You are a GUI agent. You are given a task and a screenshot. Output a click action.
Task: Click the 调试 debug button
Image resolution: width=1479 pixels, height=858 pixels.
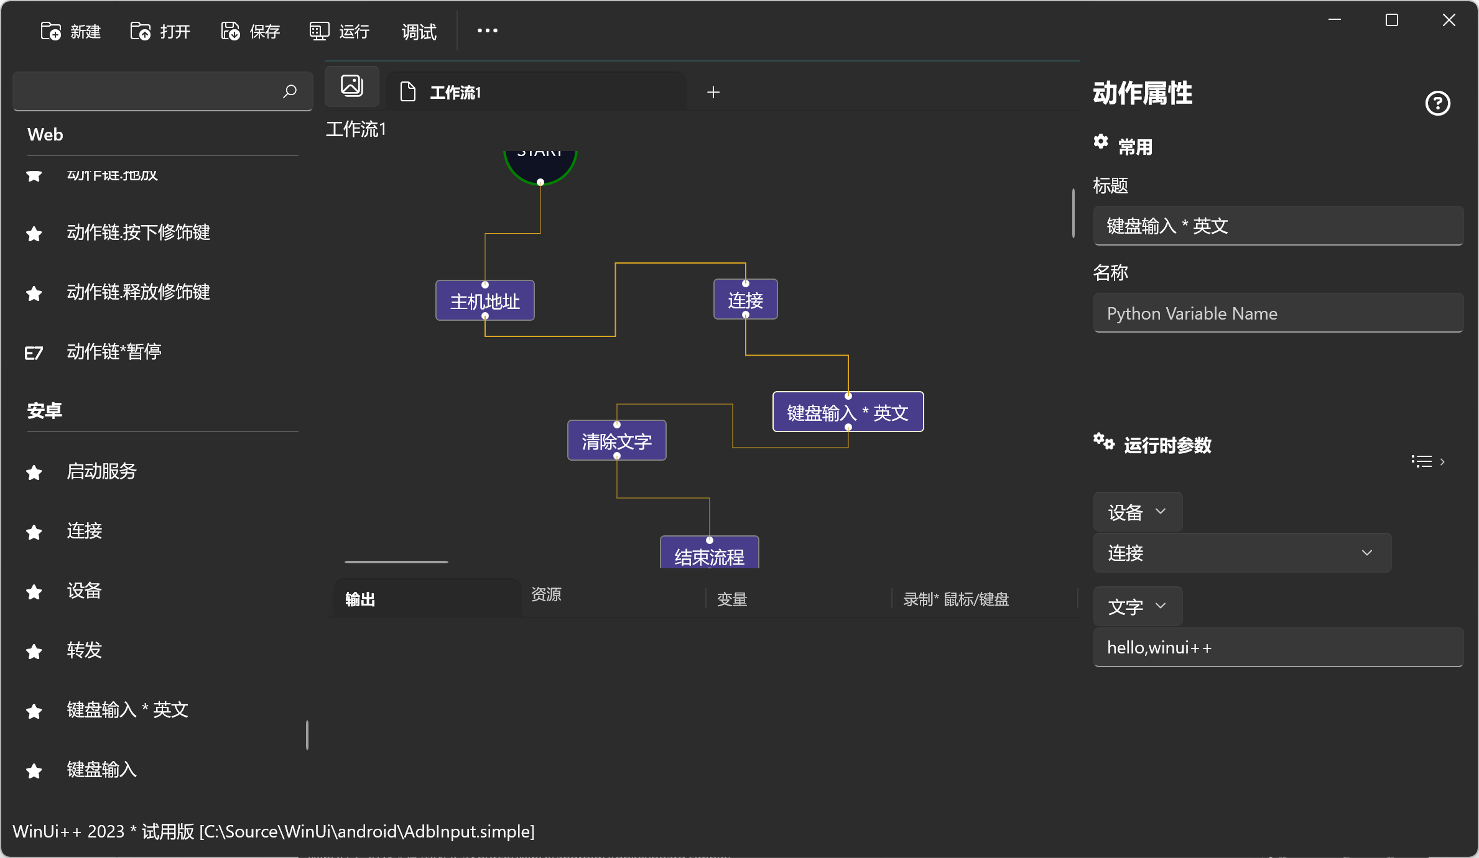pos(419,32)
